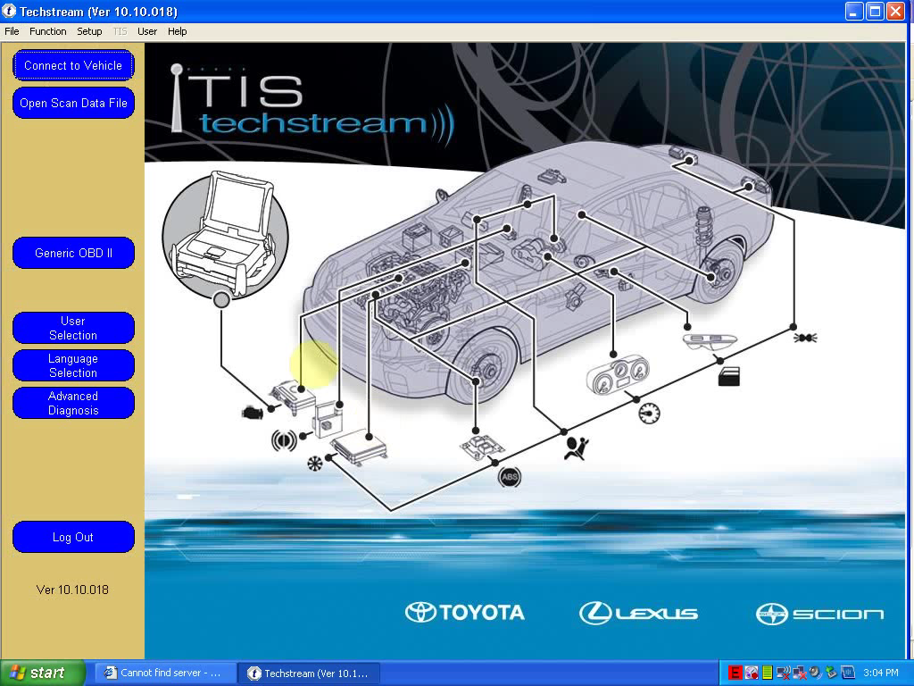Maximize the Techstream window
The image size is (914, 686).
pyautogui.click(x=875, y=11)
